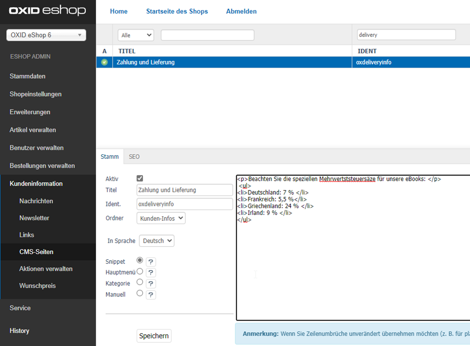
Task: Click the OXID eShop logo
Action: [47, 10]
